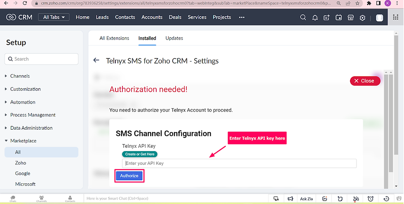Go to Home module

pos(82,17)
